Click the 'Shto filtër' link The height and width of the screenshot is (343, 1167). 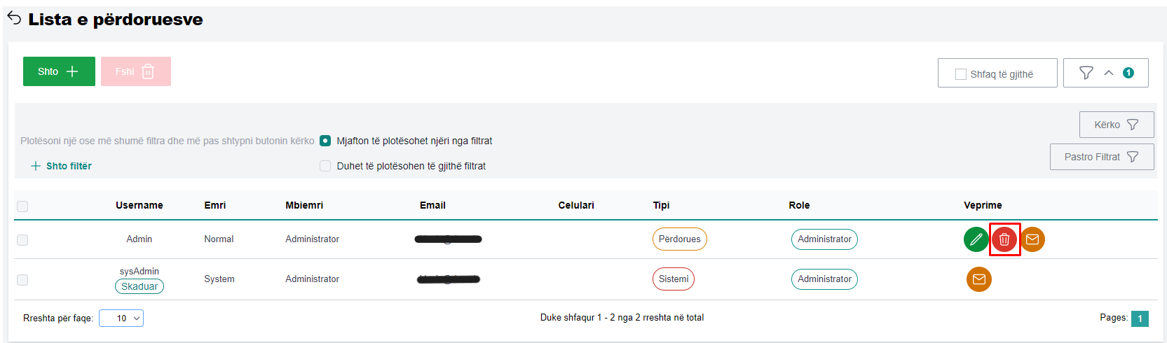coord(62,166)
